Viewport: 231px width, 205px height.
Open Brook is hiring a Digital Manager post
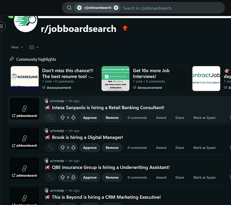coord(87,137)
